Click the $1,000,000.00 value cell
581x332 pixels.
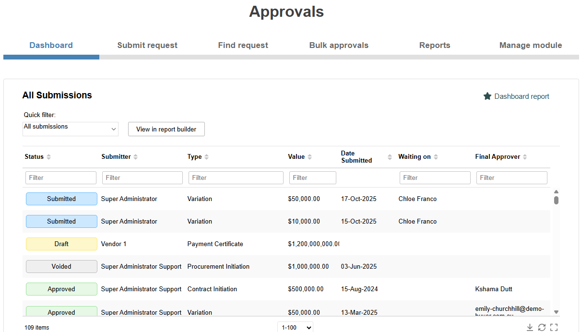(x=308, y=266)
